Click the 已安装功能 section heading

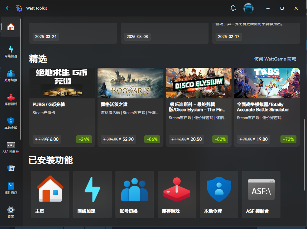point(51,160)
